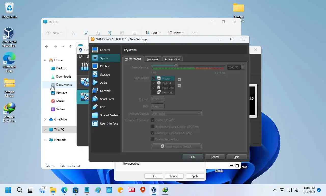
Task: Open USB category in Settings sidebar
Action: pyautogui.click(x=106, y=107)
